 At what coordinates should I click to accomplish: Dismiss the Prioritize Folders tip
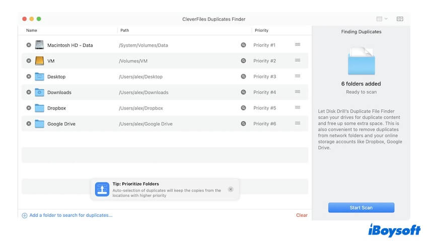tap(231, 189)
